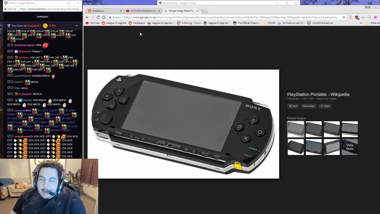The width and height of the screenshot is (380, 214).
Task: Select the third related image in bottom row
Action: point(332,147)
